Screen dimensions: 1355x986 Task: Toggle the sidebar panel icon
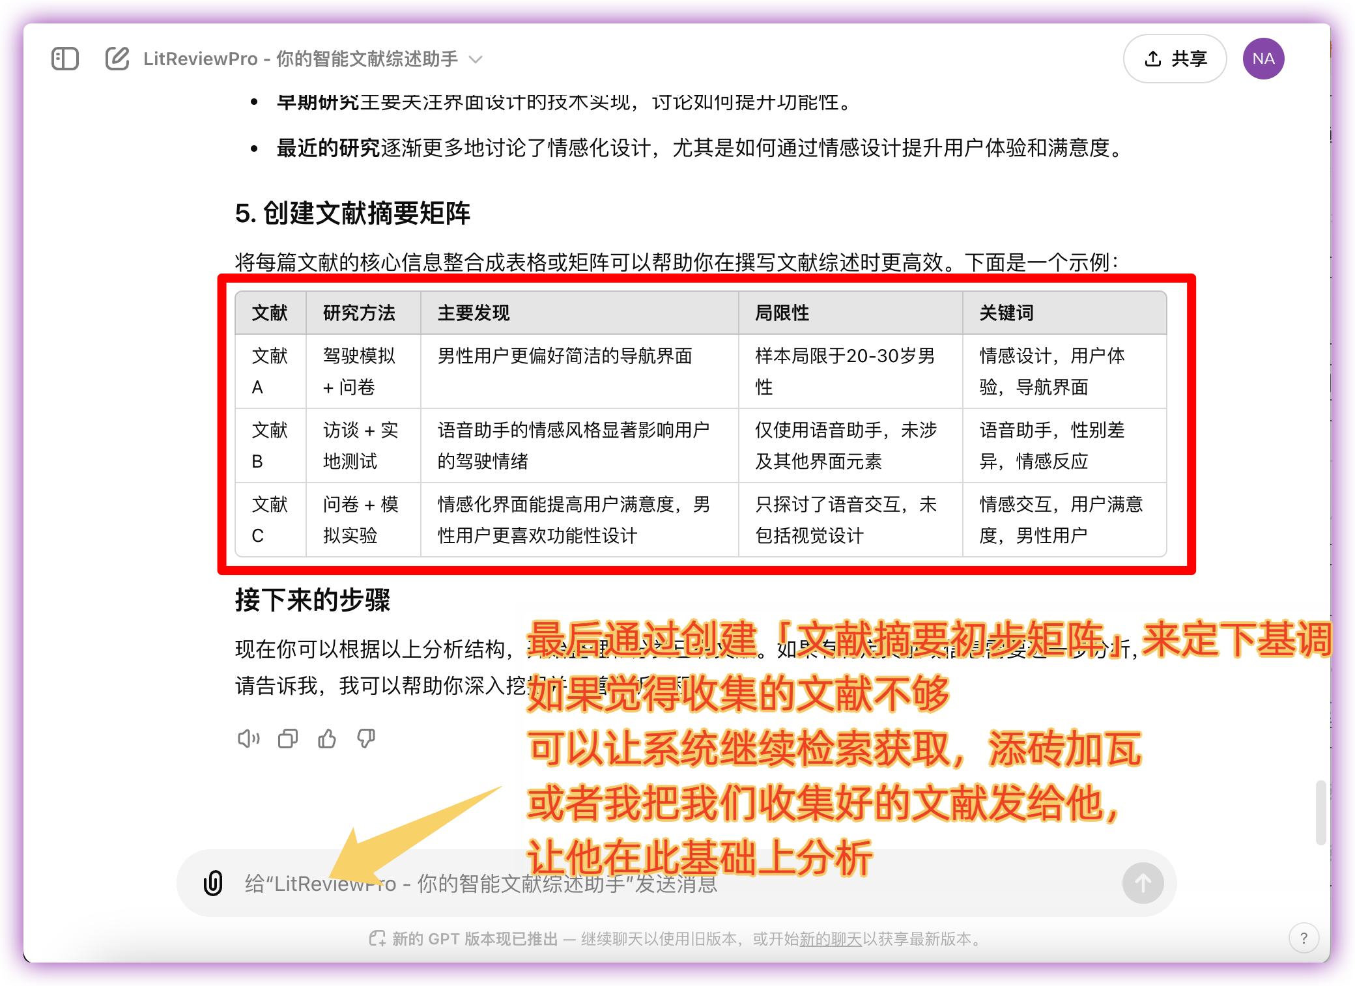tap(65, 59)
